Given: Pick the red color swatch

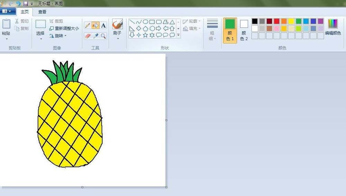Looking at the screenshot, I should [276, 21].
